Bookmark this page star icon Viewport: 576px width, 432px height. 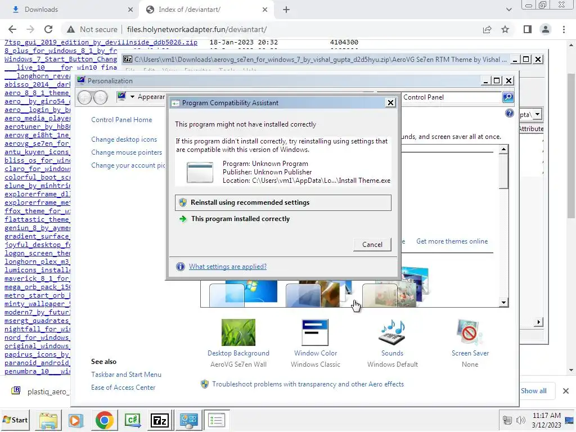pyautogui.click(x=505, y=29)
